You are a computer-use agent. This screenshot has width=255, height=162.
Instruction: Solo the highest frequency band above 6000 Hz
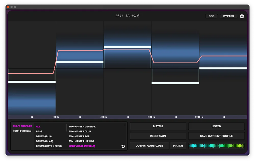[224, 117]
